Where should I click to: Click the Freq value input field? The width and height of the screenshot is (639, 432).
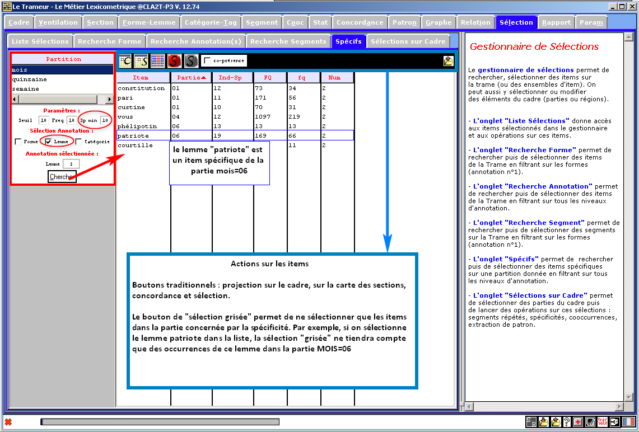point(71,120)
